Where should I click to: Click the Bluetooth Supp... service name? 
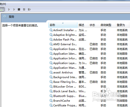click(64, 96)
